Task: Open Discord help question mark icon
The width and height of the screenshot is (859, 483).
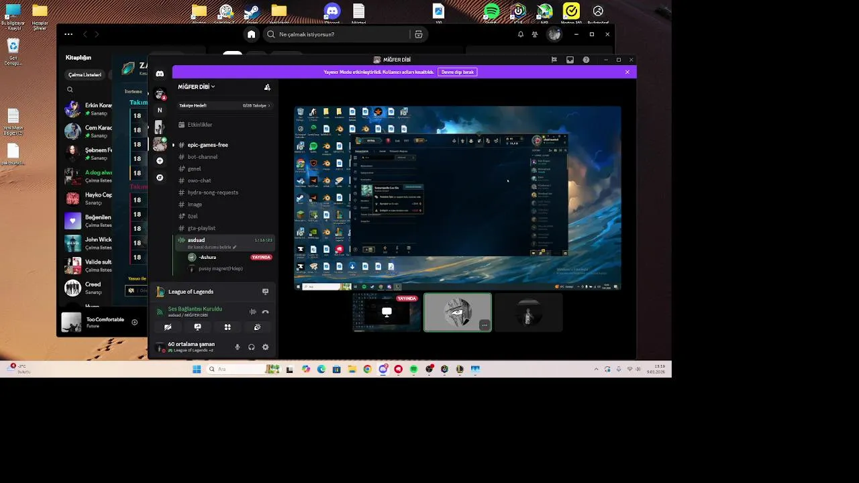Action: point(586,60)
